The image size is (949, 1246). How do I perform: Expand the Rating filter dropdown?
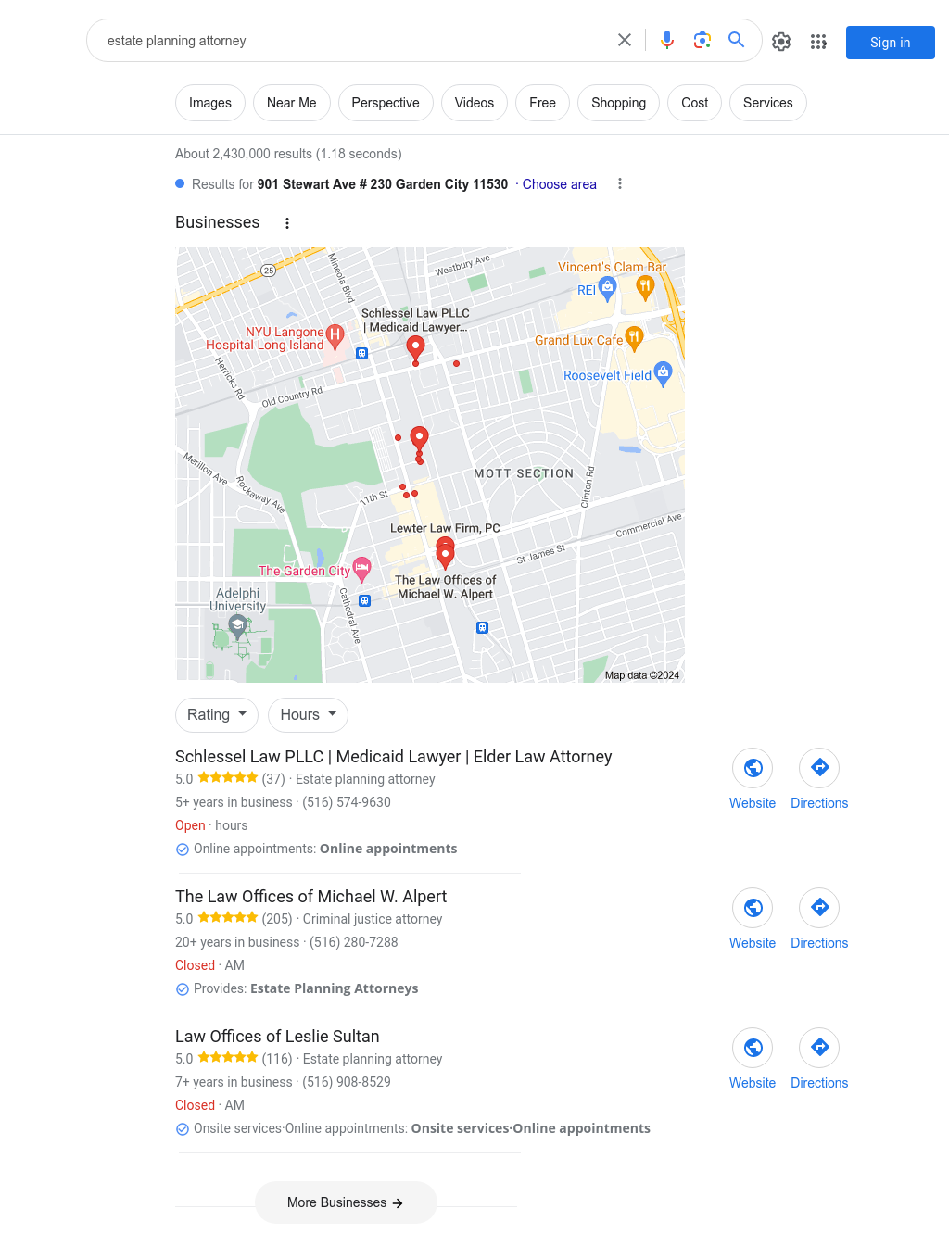pyautogui.click(x=217, y=715)
